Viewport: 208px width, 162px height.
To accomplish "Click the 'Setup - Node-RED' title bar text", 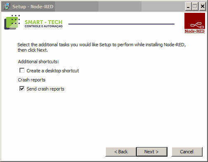I will pos(33,7).
